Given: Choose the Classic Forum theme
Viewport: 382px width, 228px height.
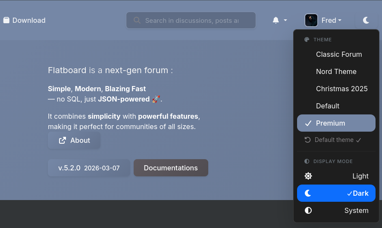Looking at the screenshot, I should 338,54.
